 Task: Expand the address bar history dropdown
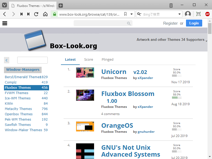pos(131,14)
